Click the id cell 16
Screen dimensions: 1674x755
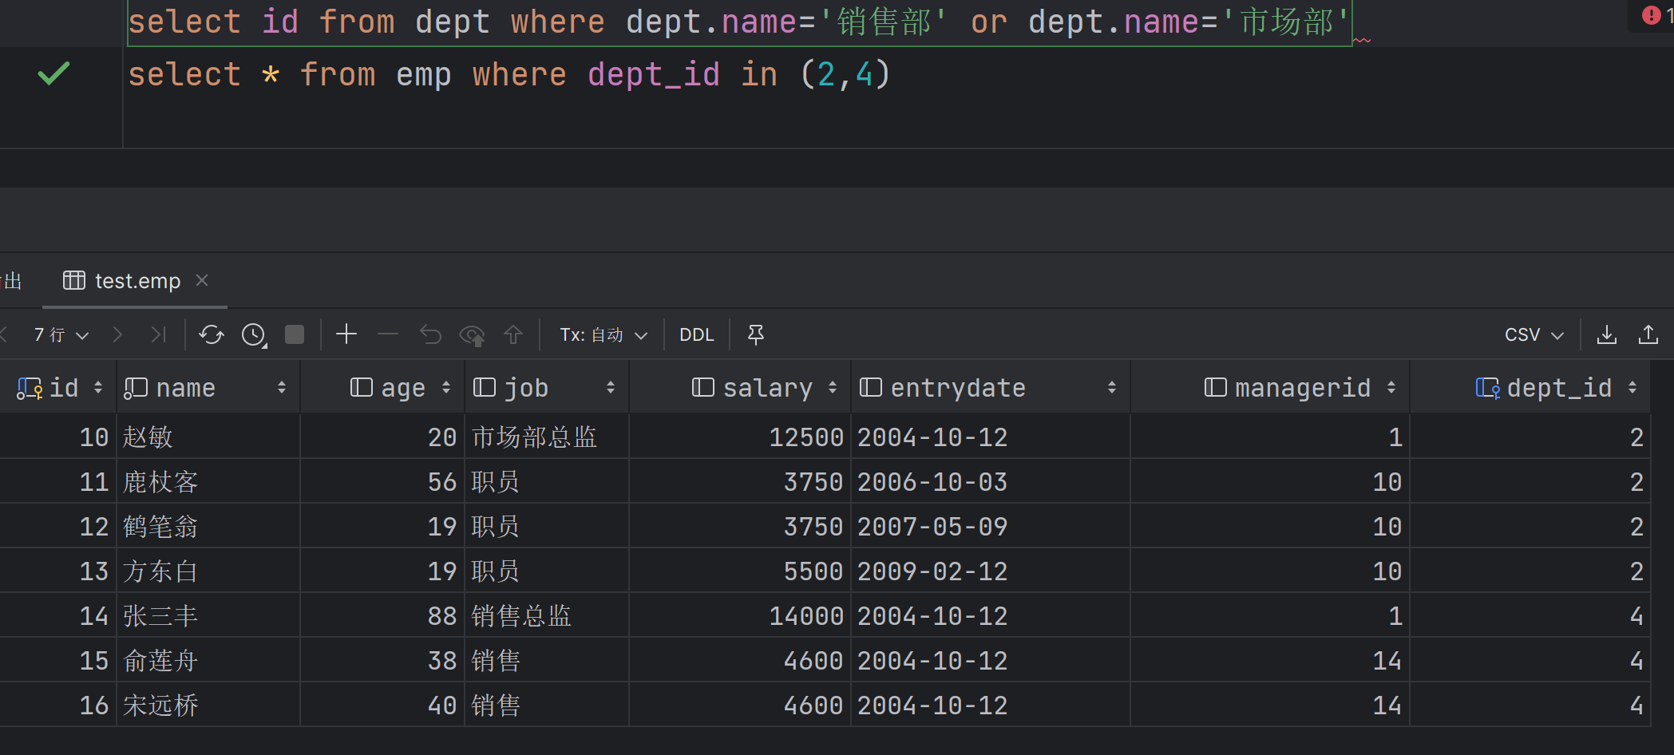pos(58,705)
